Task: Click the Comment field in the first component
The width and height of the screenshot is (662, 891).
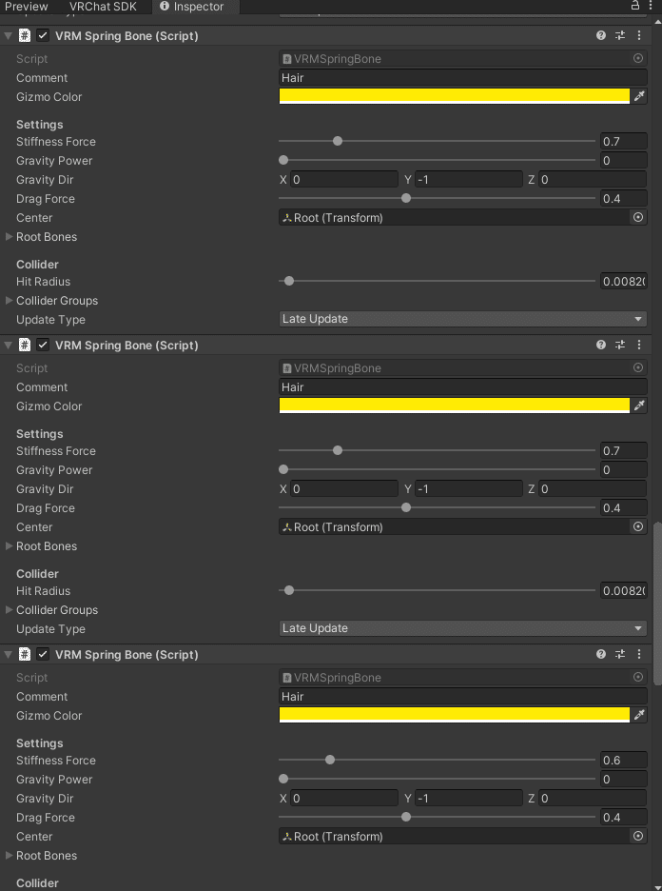Action: click(462, 78)
